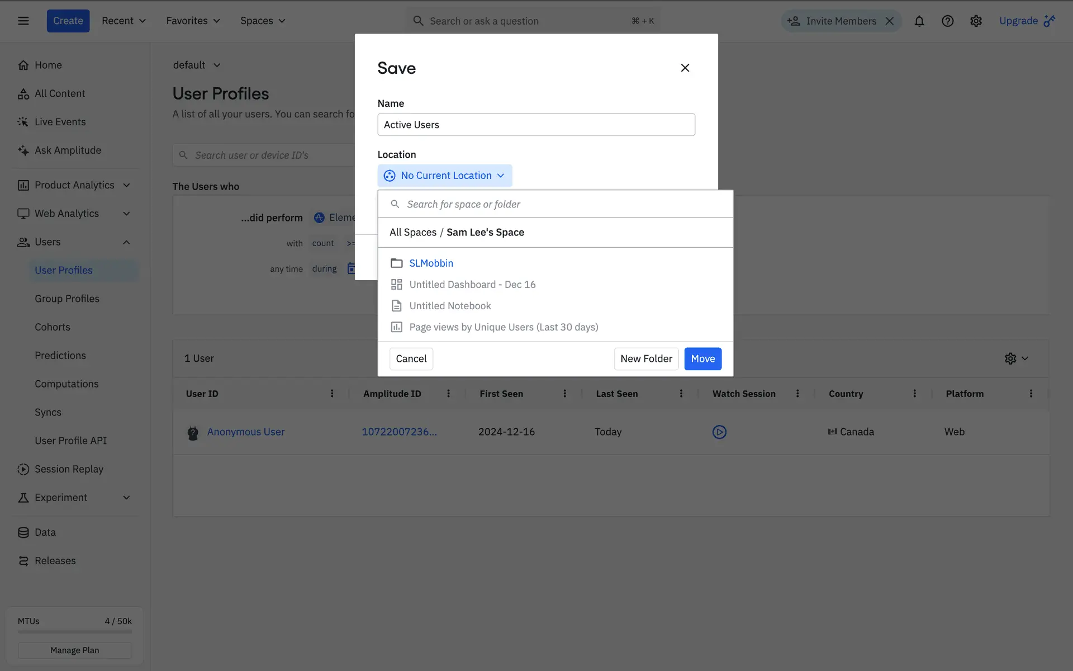Click the New Folder button

point(646,359)
